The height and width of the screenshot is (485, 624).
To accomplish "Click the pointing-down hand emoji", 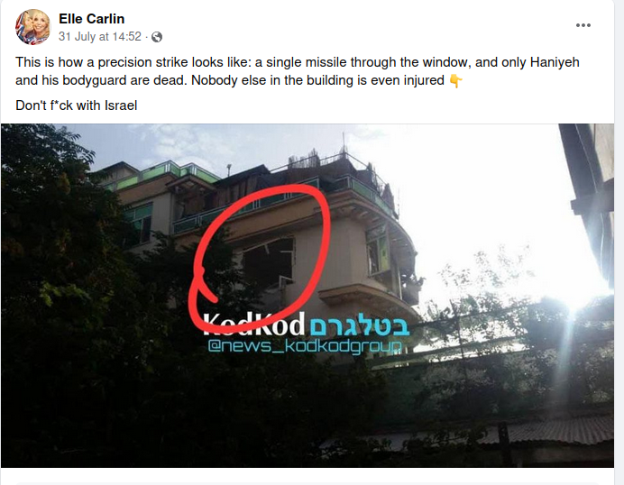I will 455,81.
